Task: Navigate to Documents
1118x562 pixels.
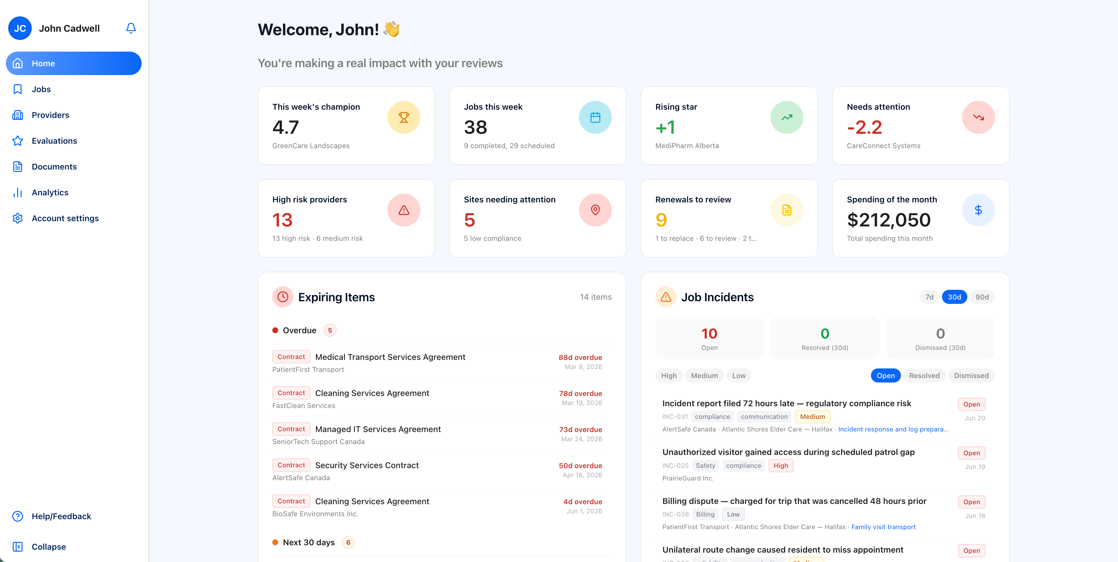Action: point(74,166)
